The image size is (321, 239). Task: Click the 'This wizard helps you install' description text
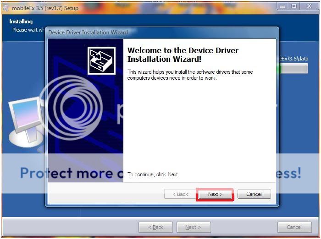(x=190, y=75)
